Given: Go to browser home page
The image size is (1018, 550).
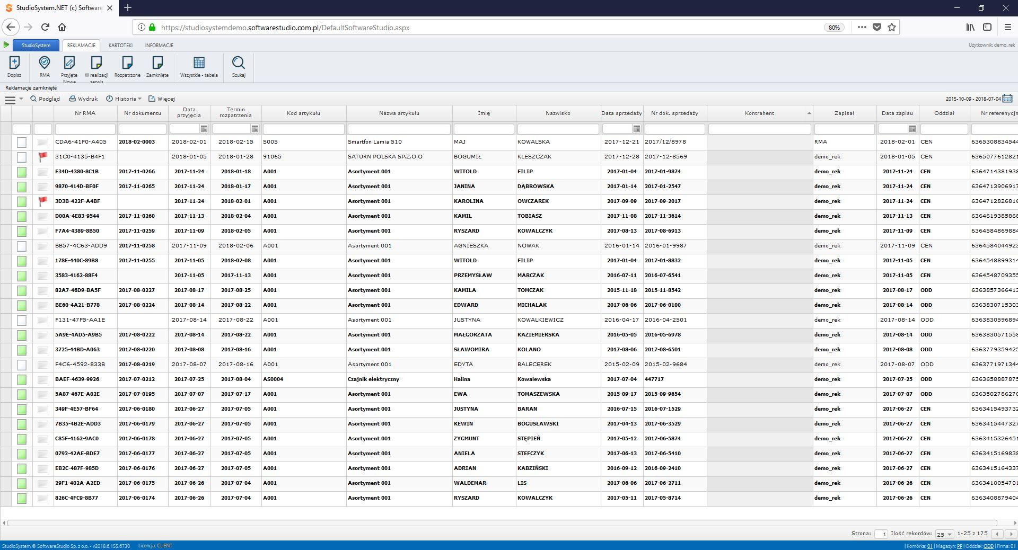Looking at the screenshot, I should click(62, 27).
